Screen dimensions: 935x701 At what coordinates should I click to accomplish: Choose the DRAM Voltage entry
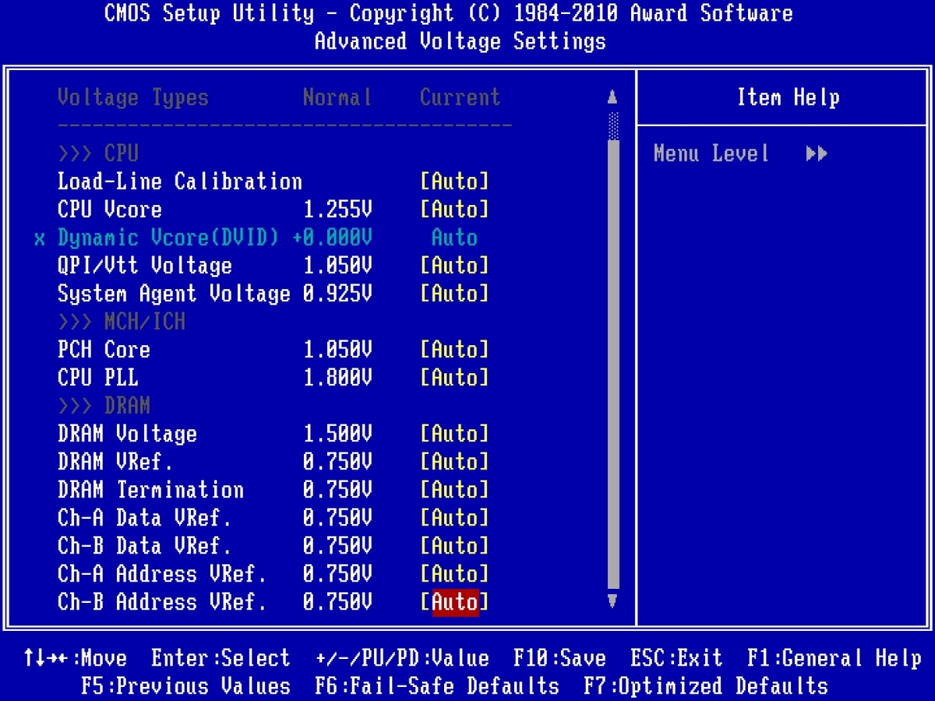(127, 434)
